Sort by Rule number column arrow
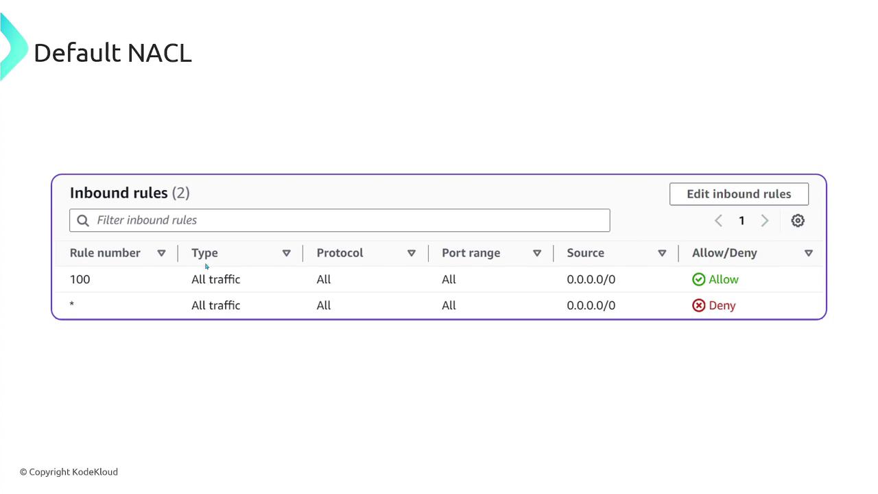This screenshot has height=494, width=878. click(161, 253)
